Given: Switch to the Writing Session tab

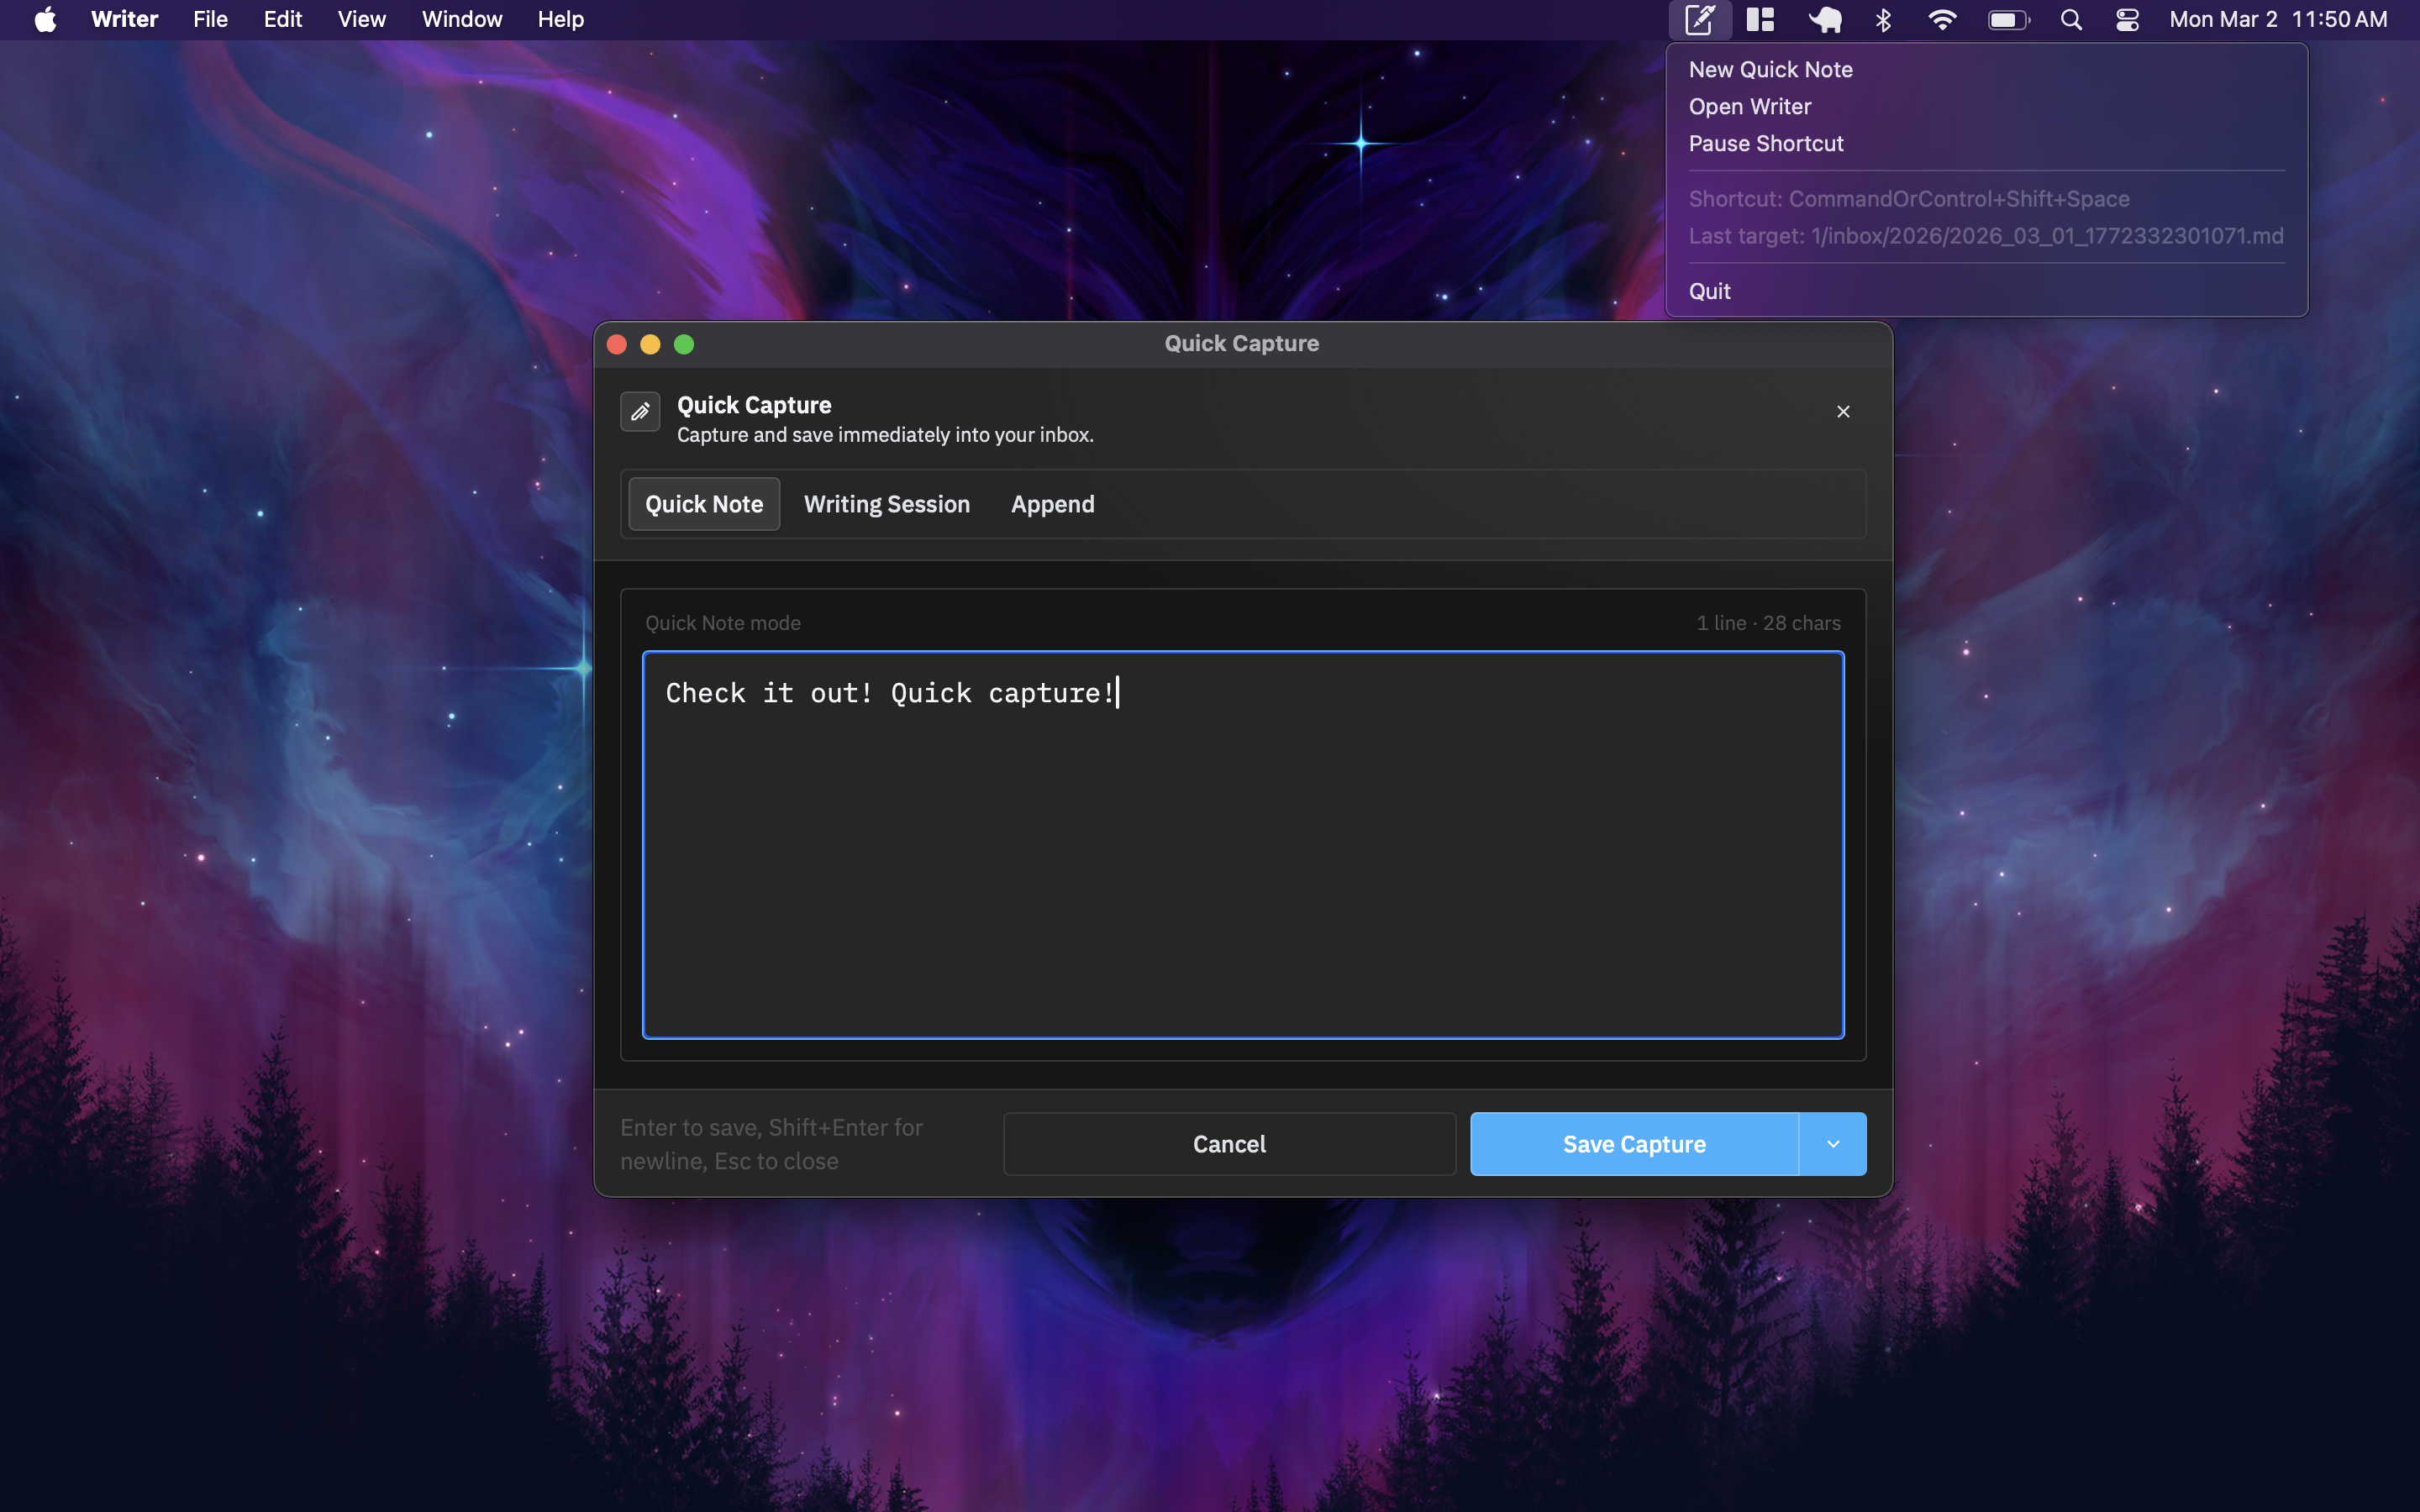Looking at the screenshot, I should pyautogui.click(x=886, y=504).
